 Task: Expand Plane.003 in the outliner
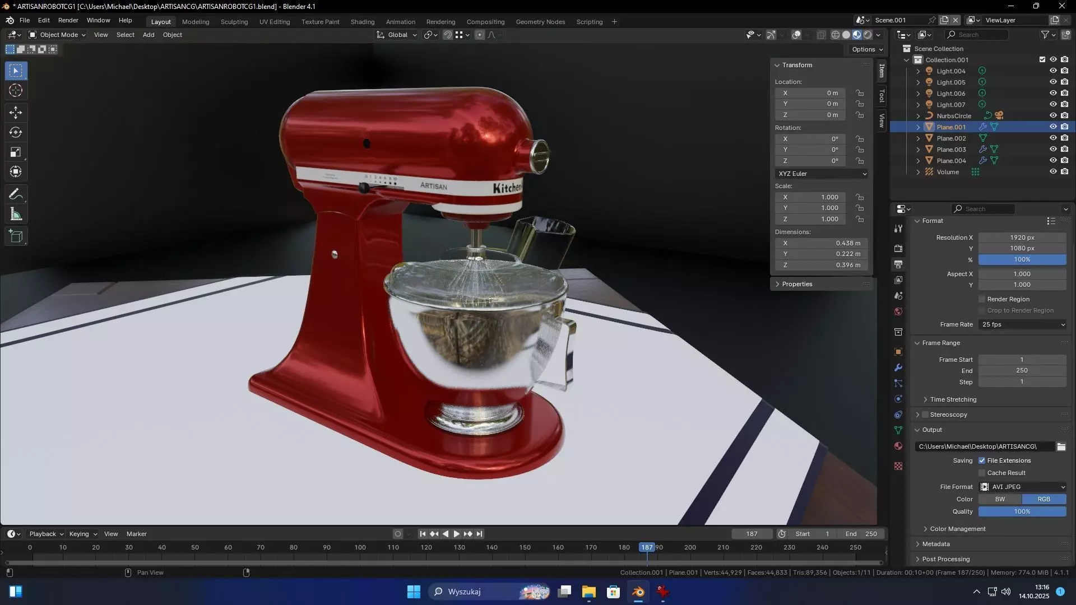click(918, 150)
